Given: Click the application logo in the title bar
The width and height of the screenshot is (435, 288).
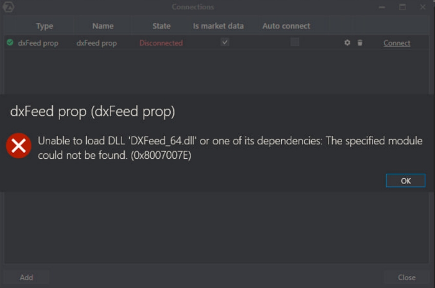Looking at the screenshot, I should point(8,7).
